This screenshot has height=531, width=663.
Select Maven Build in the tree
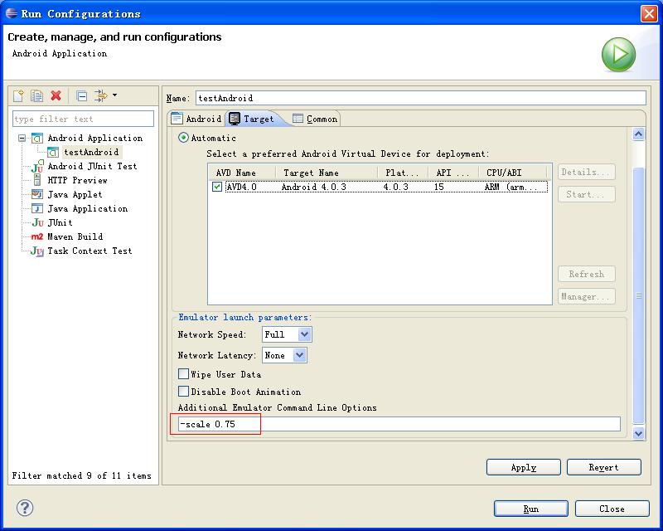pos(75,236)
